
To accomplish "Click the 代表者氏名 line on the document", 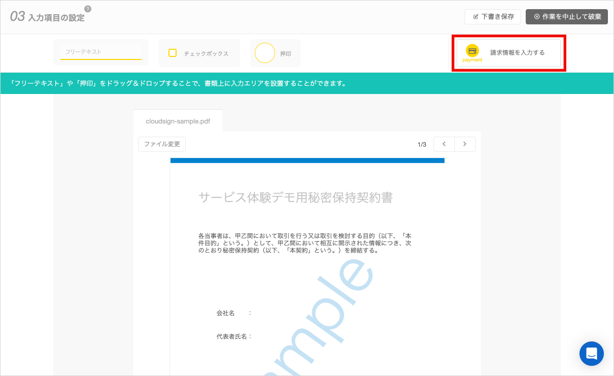I will (234, 336).
